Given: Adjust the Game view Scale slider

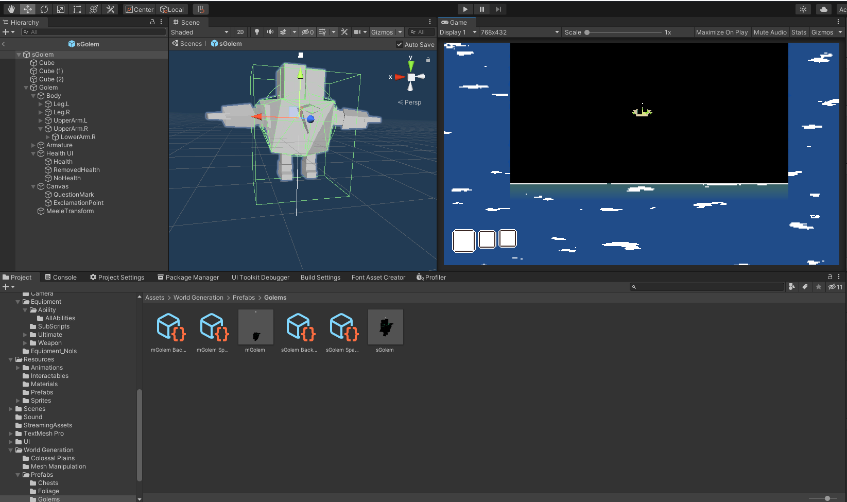Looking at the screenshot, I should click(x=587, y=32).
